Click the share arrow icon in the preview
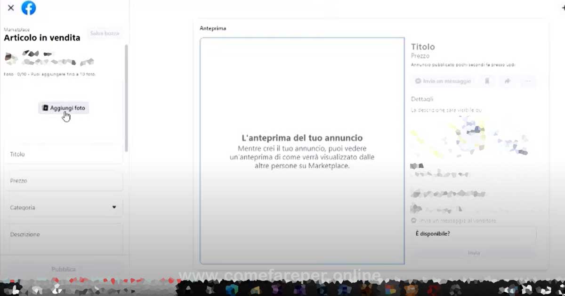 point(508,81)
